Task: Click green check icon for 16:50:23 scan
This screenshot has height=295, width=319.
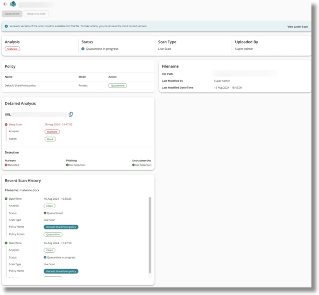Action: 6,199
